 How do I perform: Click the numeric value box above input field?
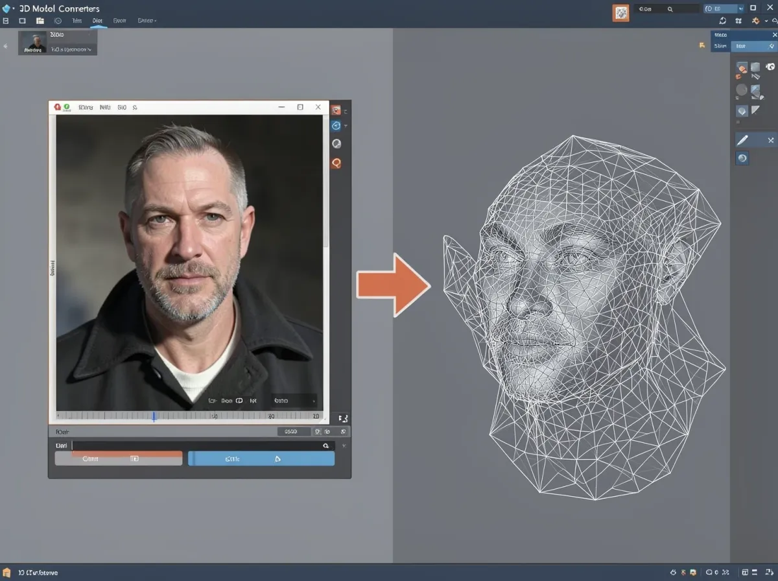(x=294, y=431)
